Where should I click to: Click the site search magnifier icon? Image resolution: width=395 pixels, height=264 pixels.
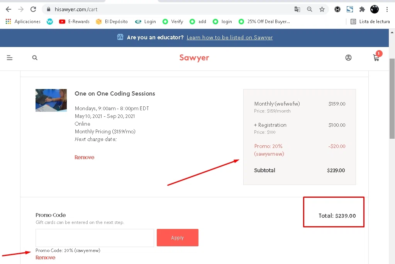[x=35, y=58]
